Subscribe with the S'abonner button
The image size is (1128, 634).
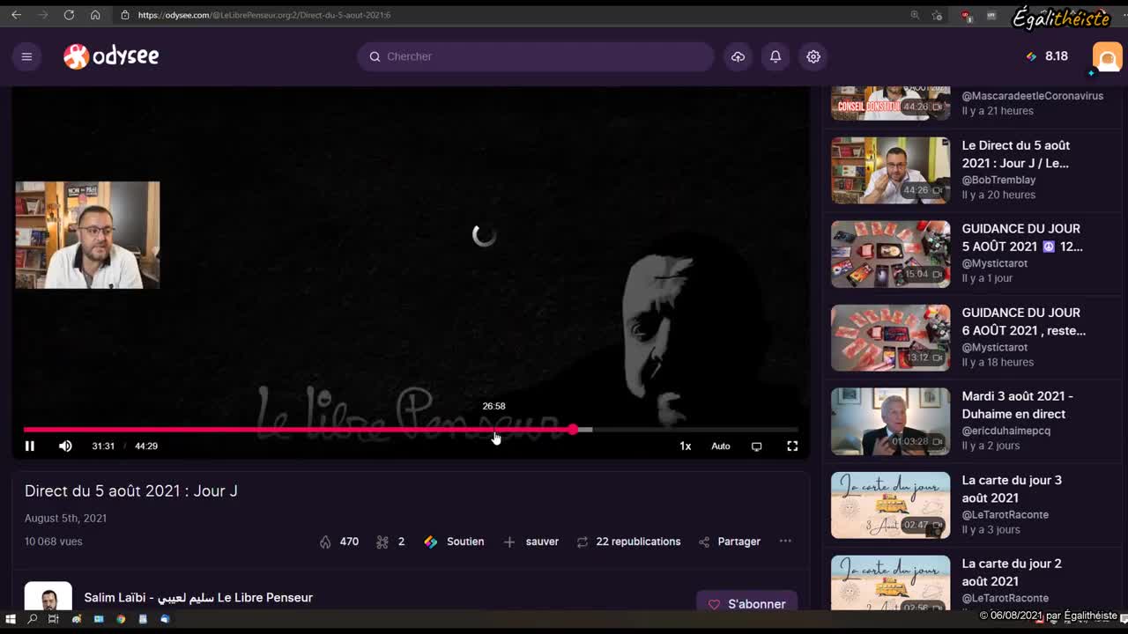coord(746,603)
